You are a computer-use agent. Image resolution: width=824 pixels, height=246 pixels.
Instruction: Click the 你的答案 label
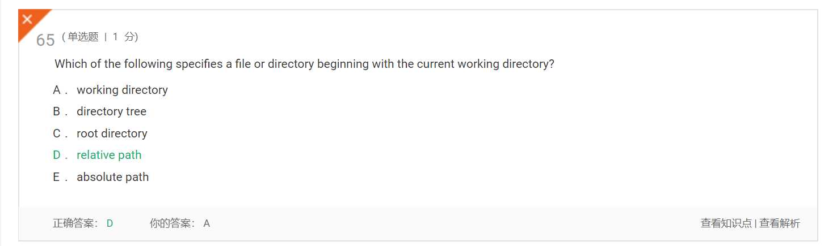click(x=173, y=223)
